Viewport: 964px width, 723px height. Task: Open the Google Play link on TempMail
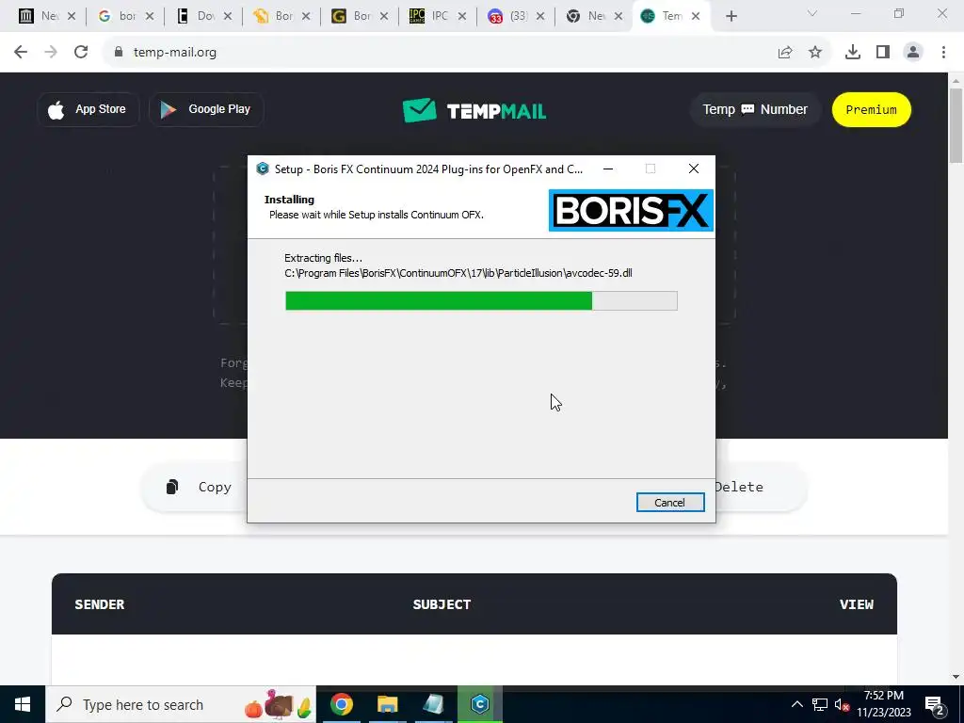pyautogui.click(x=206, y=109)
